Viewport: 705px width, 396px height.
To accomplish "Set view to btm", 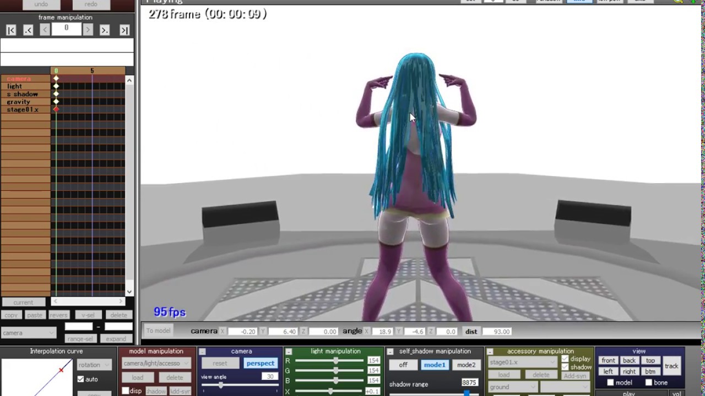I will click(650, 371).
